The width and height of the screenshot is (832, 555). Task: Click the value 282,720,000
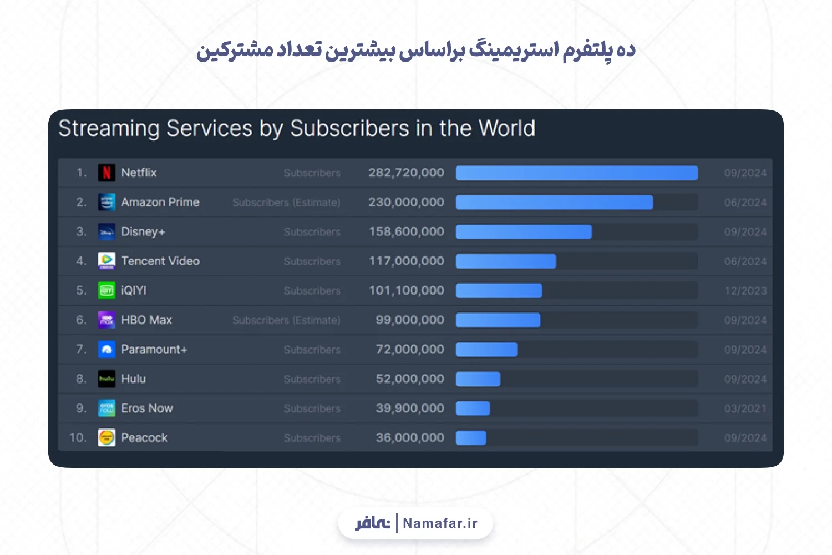coord(407,173)
